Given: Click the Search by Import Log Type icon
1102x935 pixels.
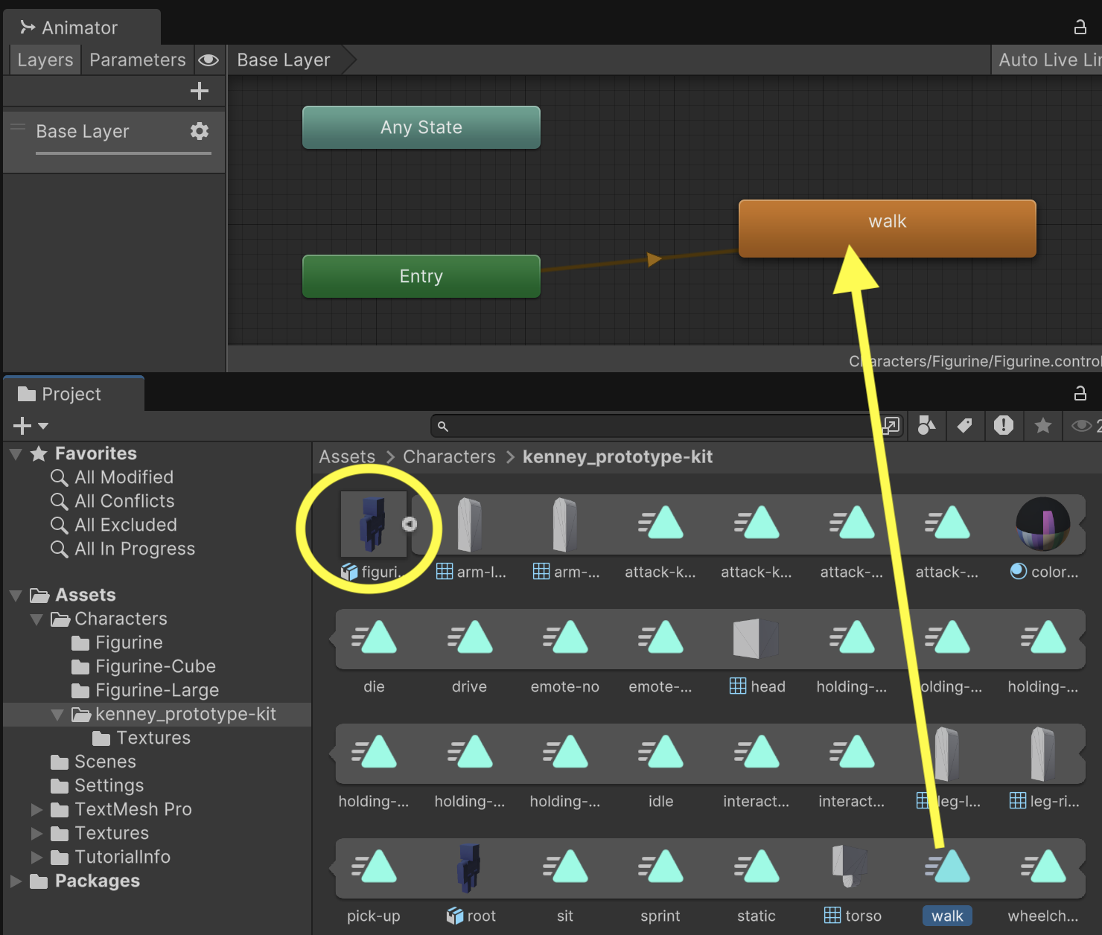Looking at the screenshot, I should tap(1003, 425).
